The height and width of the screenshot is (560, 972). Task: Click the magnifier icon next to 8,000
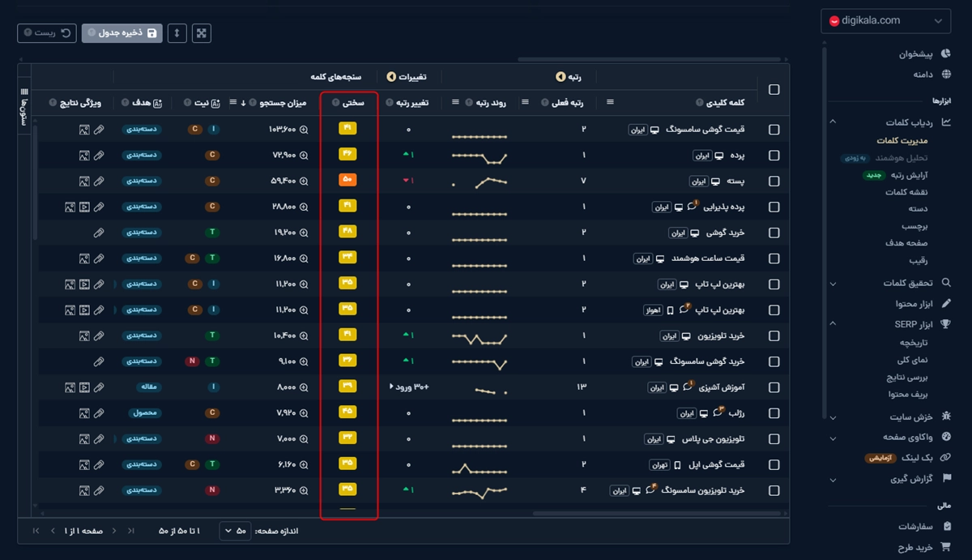coord(305,387)
